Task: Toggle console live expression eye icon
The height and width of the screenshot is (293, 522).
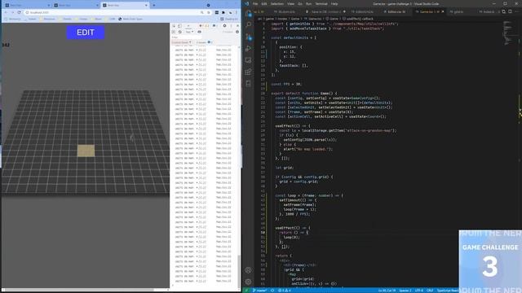Action: click(199, 32)
